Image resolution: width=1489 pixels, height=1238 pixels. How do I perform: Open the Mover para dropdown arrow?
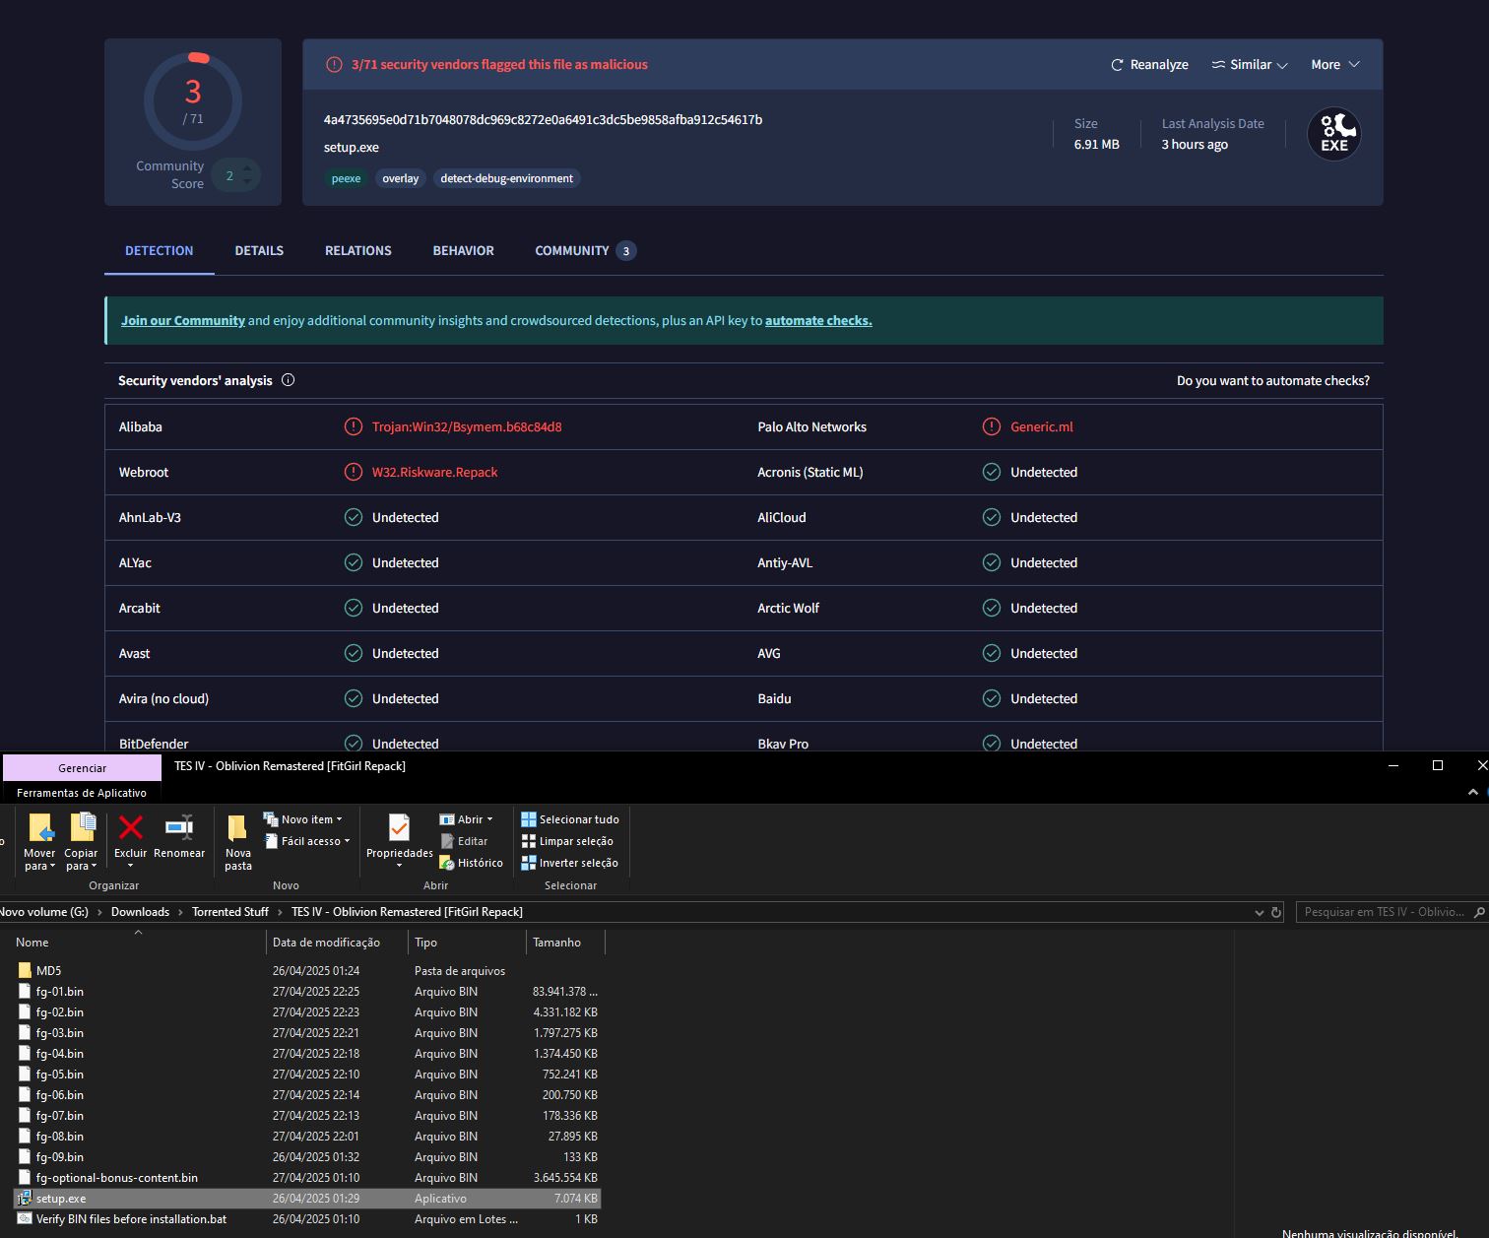coord(52,867)
